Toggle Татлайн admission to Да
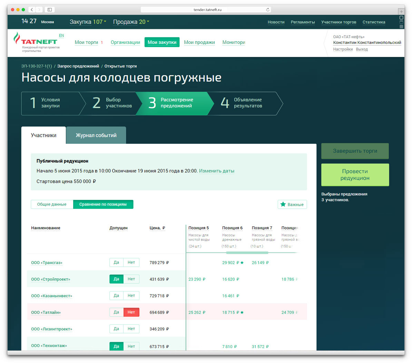Screen dimensions: 412x364 [x=116, y=312]
